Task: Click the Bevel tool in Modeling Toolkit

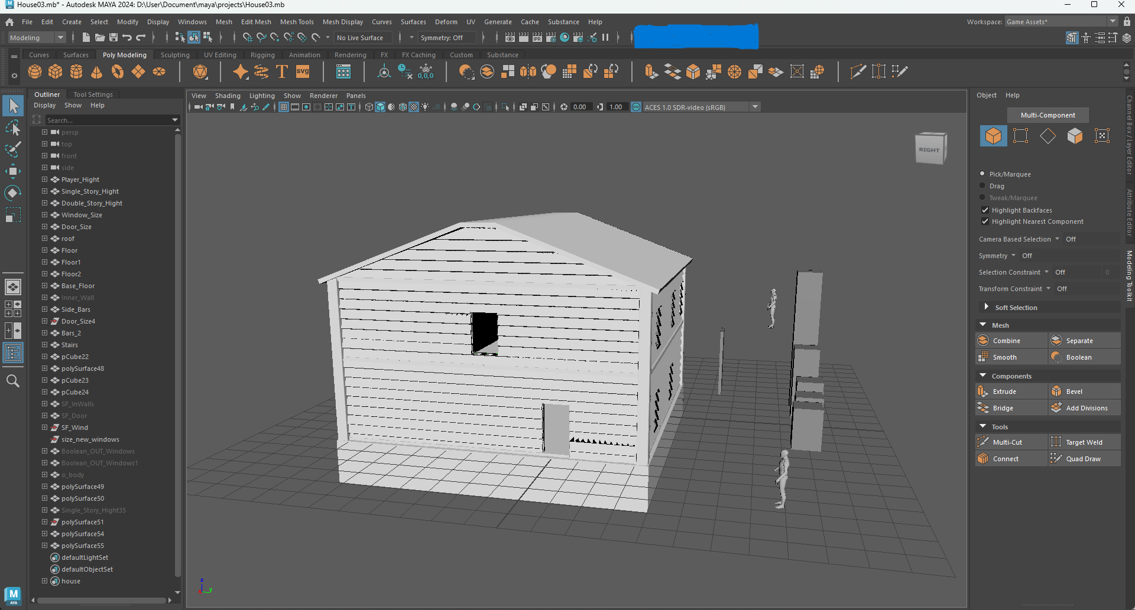Action: pos(1085,392)
